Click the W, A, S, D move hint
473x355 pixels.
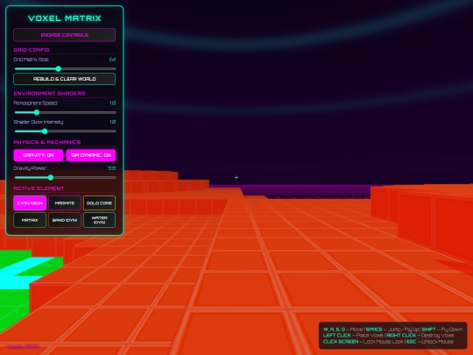[x=342, y=330]
